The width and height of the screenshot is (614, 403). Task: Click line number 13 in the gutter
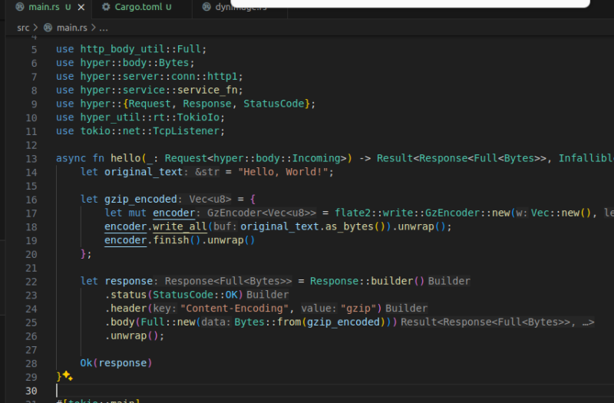(x=31, y=159)
